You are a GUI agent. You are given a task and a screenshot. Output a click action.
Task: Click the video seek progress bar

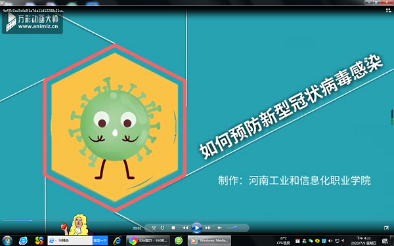197,220
